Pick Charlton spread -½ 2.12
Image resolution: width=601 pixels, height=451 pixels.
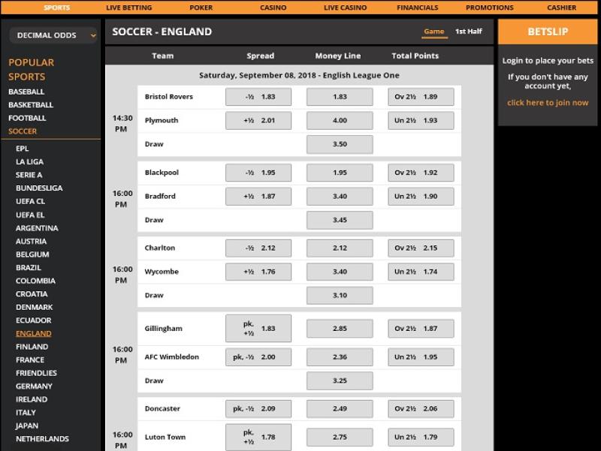coord(258,248)
